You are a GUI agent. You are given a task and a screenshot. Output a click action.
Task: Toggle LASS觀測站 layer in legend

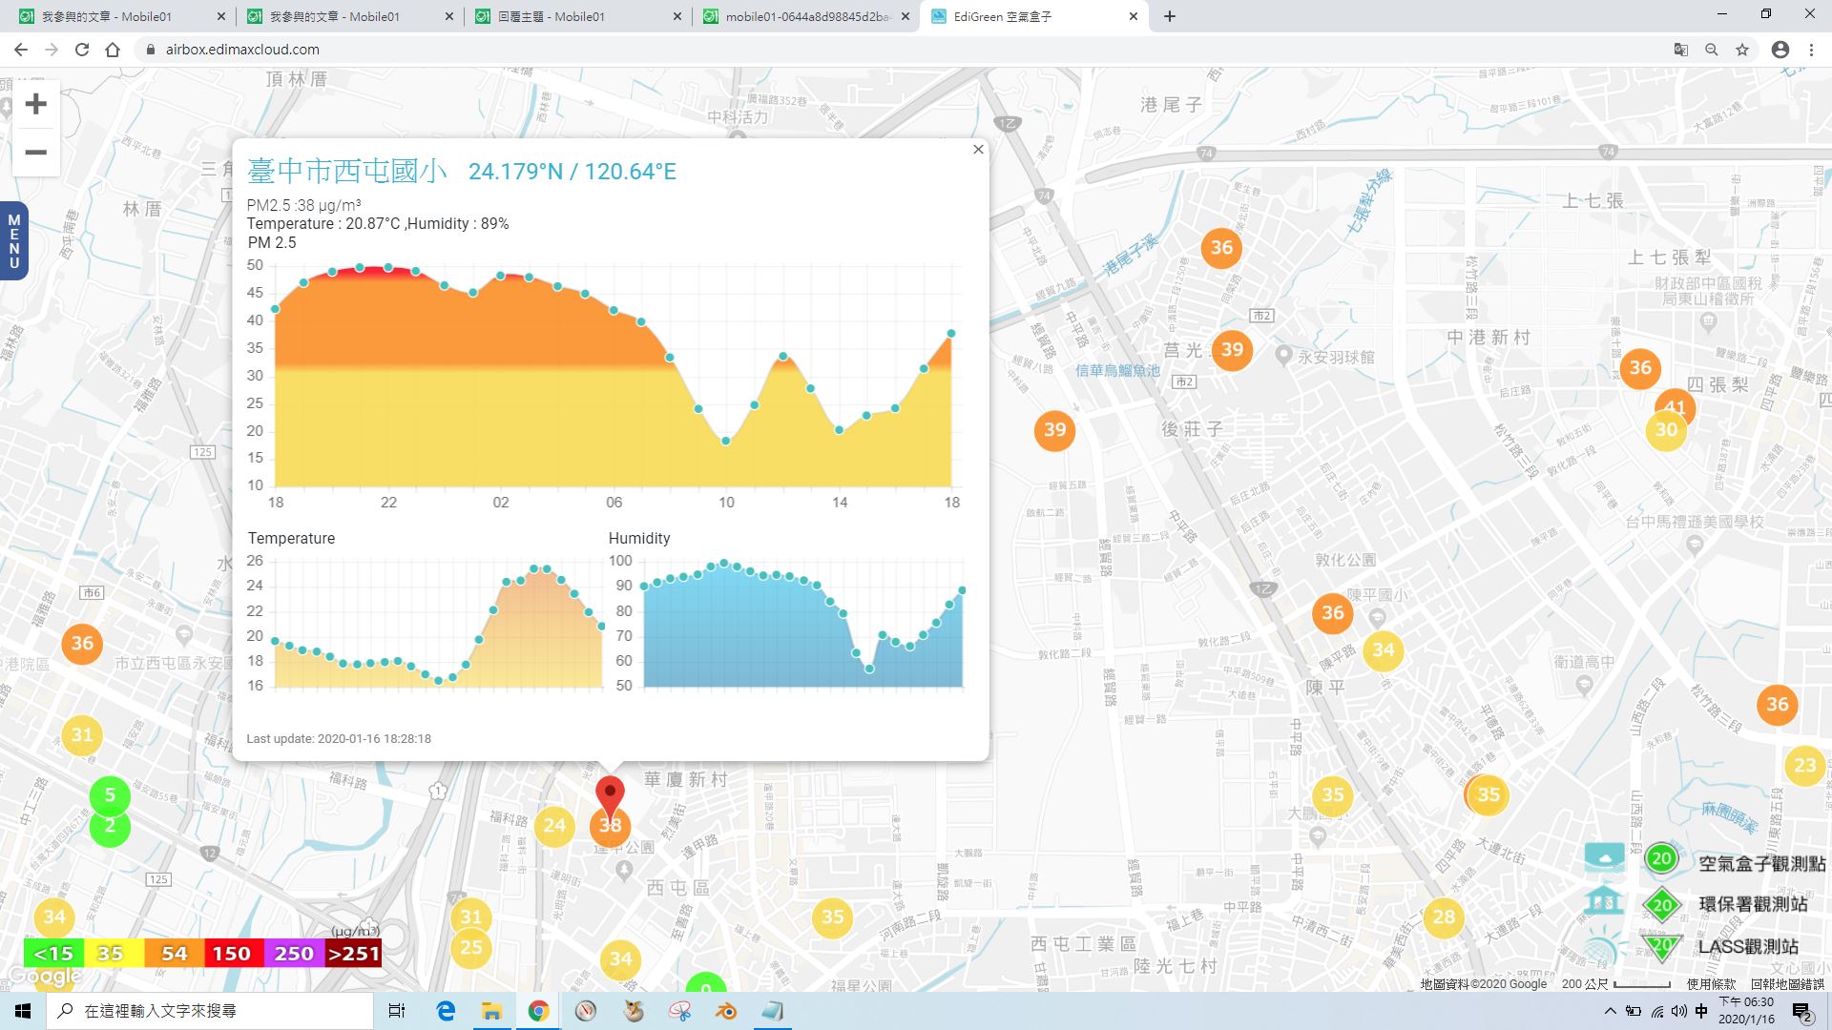point(1748,946)
